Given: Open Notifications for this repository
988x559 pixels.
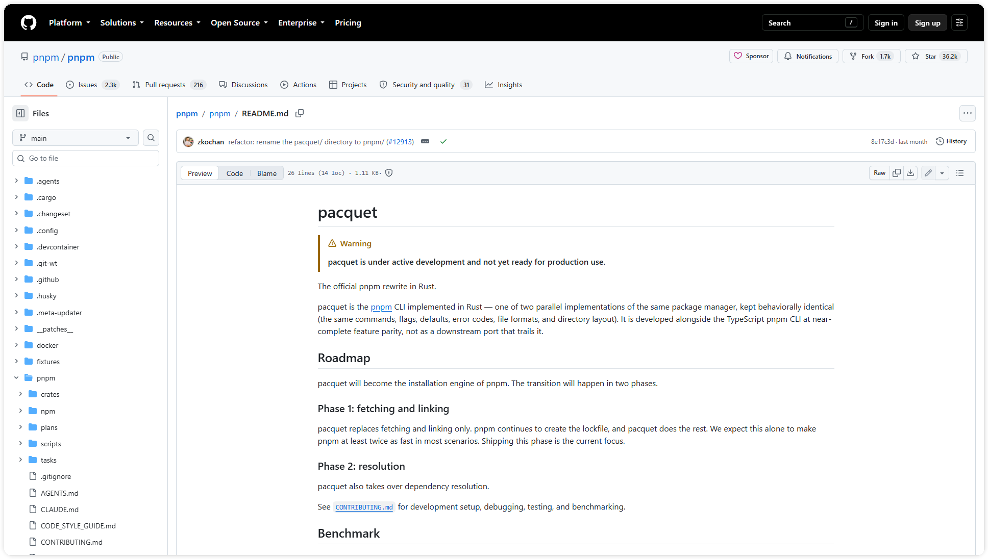Looking at the screenshot, I should click(x=808, y=56).
